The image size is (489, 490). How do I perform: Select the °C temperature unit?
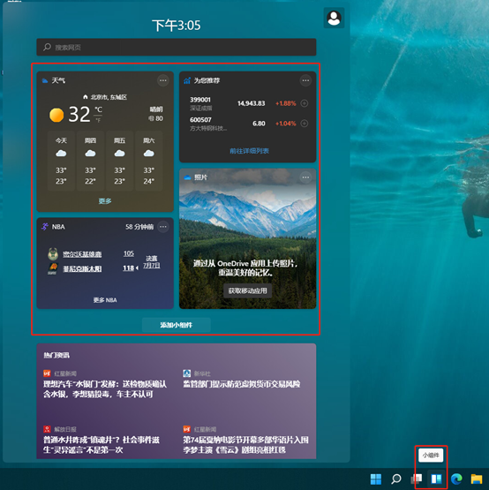98,109
